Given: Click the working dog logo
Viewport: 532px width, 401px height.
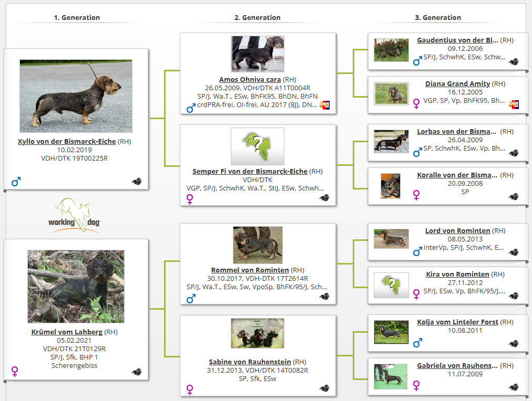Looking at the screenshot, I should tap(77, 215).
